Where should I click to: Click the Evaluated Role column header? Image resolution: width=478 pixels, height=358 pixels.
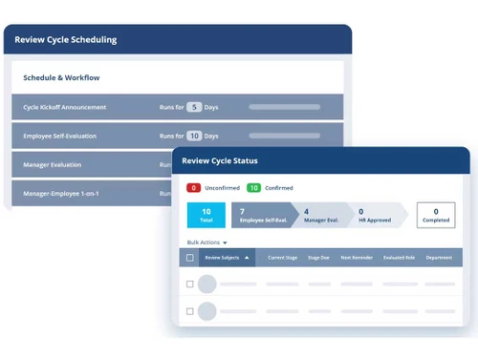coord(399,258)
